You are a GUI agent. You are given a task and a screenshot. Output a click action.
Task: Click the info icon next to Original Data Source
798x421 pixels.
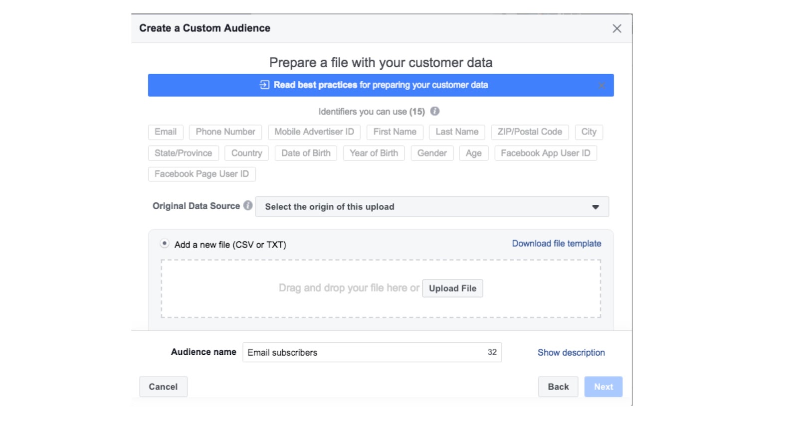pos(248,206)
